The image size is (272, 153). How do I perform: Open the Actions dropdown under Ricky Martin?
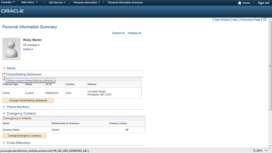[28, 49]
